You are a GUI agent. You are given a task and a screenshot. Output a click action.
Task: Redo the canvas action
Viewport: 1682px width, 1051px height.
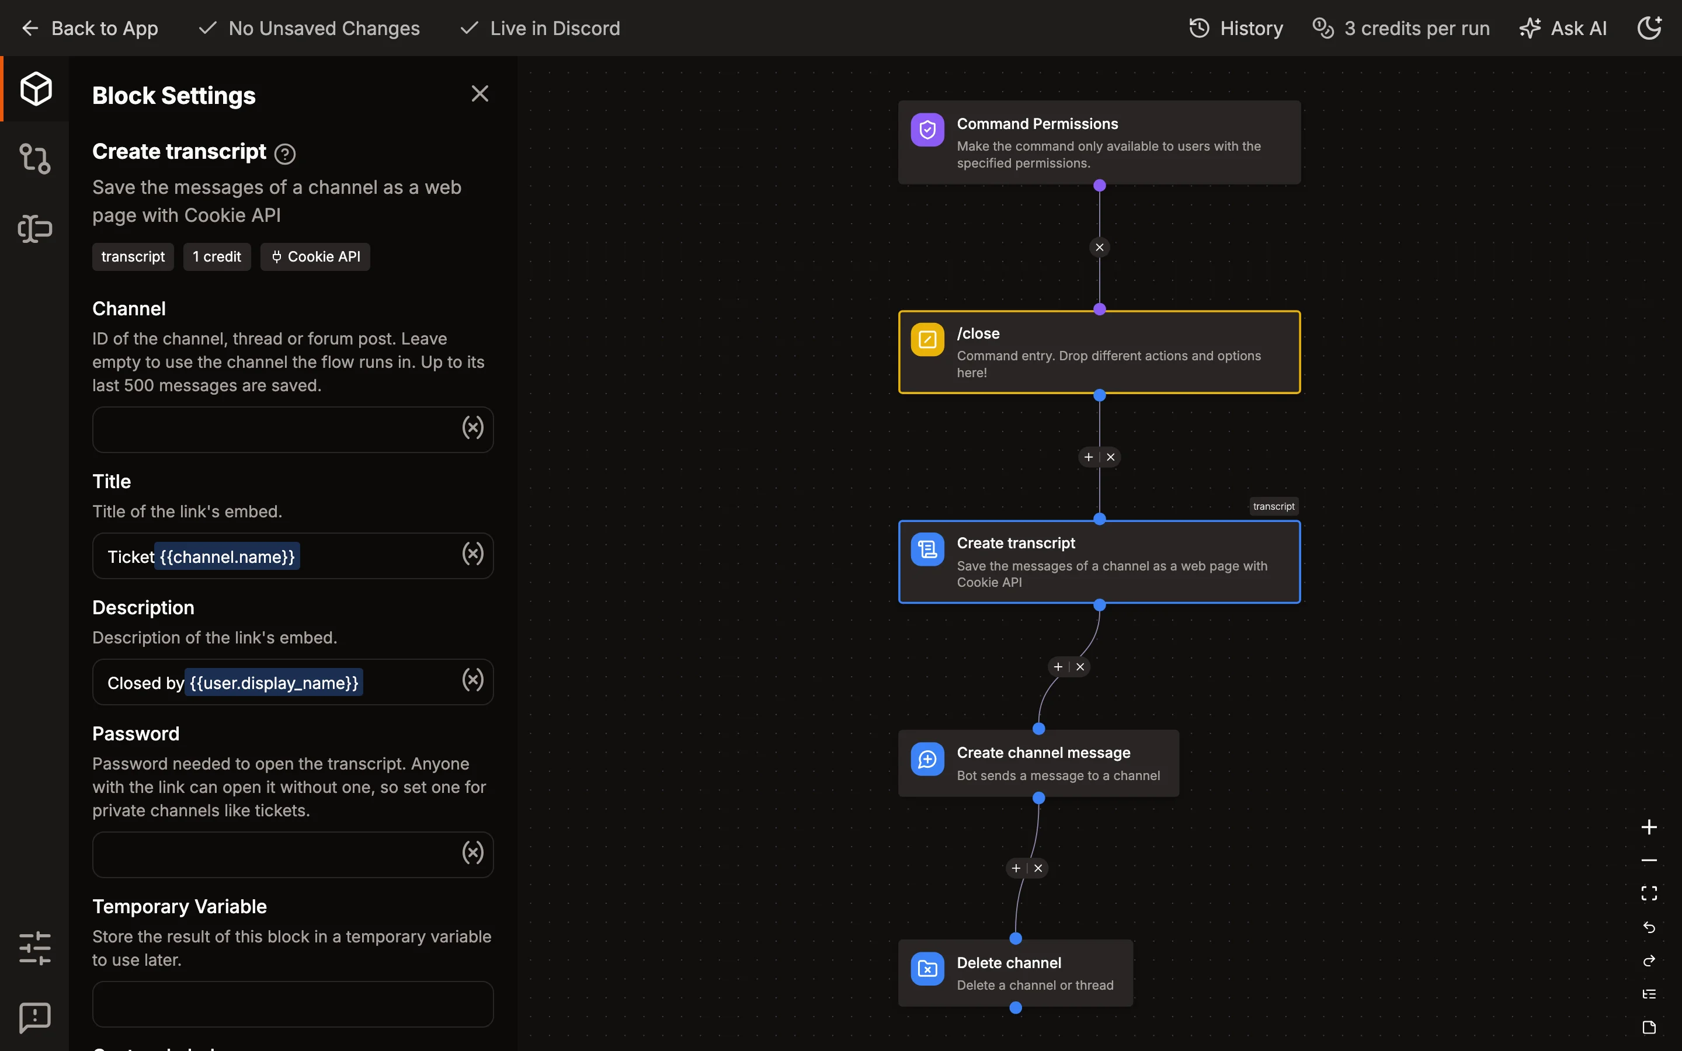pos(1649,960)
